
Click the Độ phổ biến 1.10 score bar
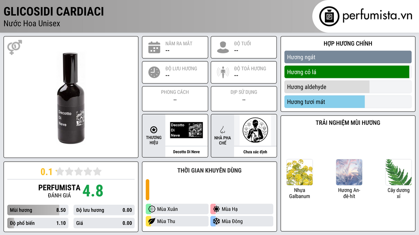(x=38, y=223)
